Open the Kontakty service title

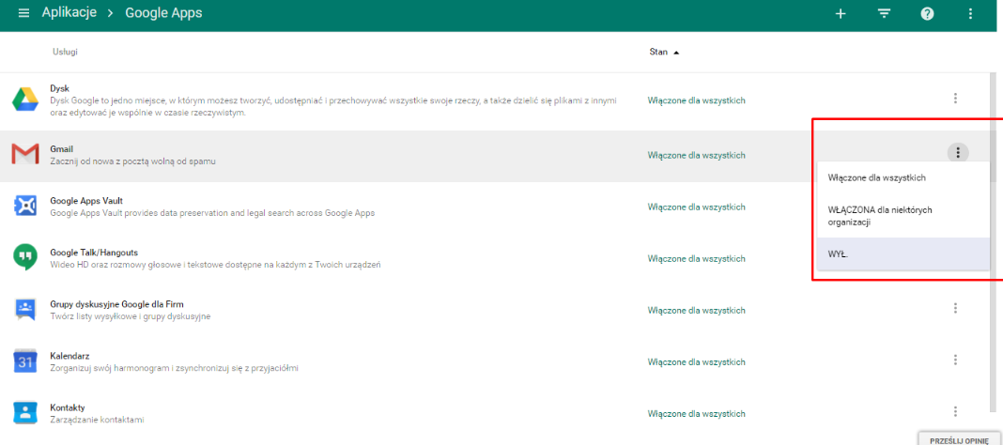[68, 407]
